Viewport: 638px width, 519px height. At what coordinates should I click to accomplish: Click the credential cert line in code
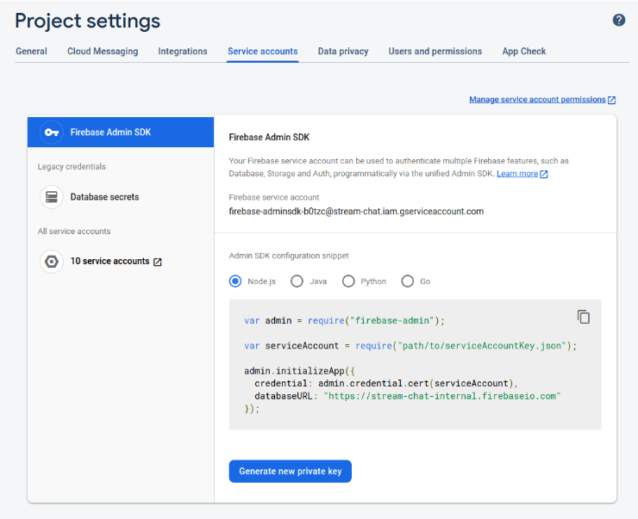point(385,383)
